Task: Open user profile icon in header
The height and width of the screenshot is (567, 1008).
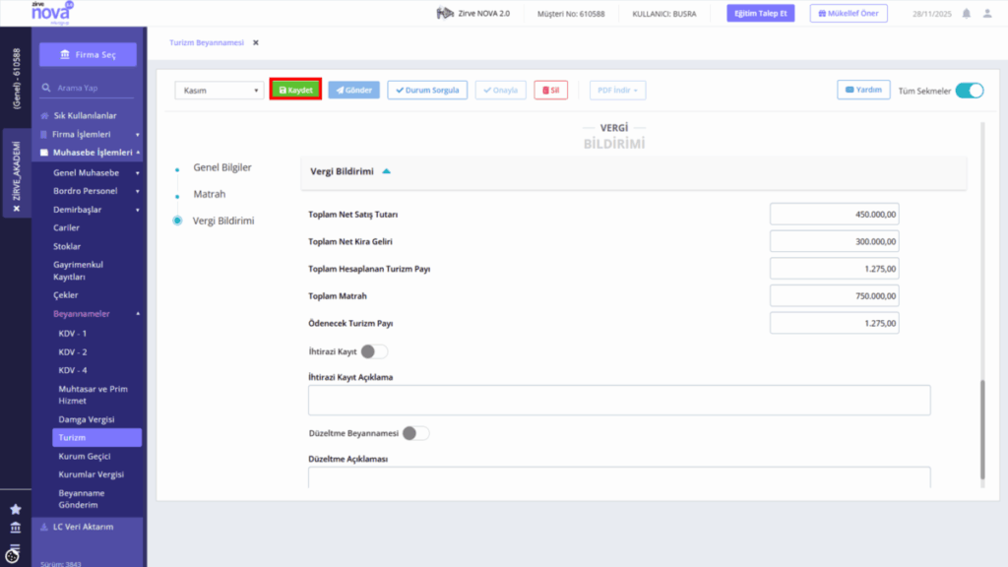Action: click(x=987, y=14)
